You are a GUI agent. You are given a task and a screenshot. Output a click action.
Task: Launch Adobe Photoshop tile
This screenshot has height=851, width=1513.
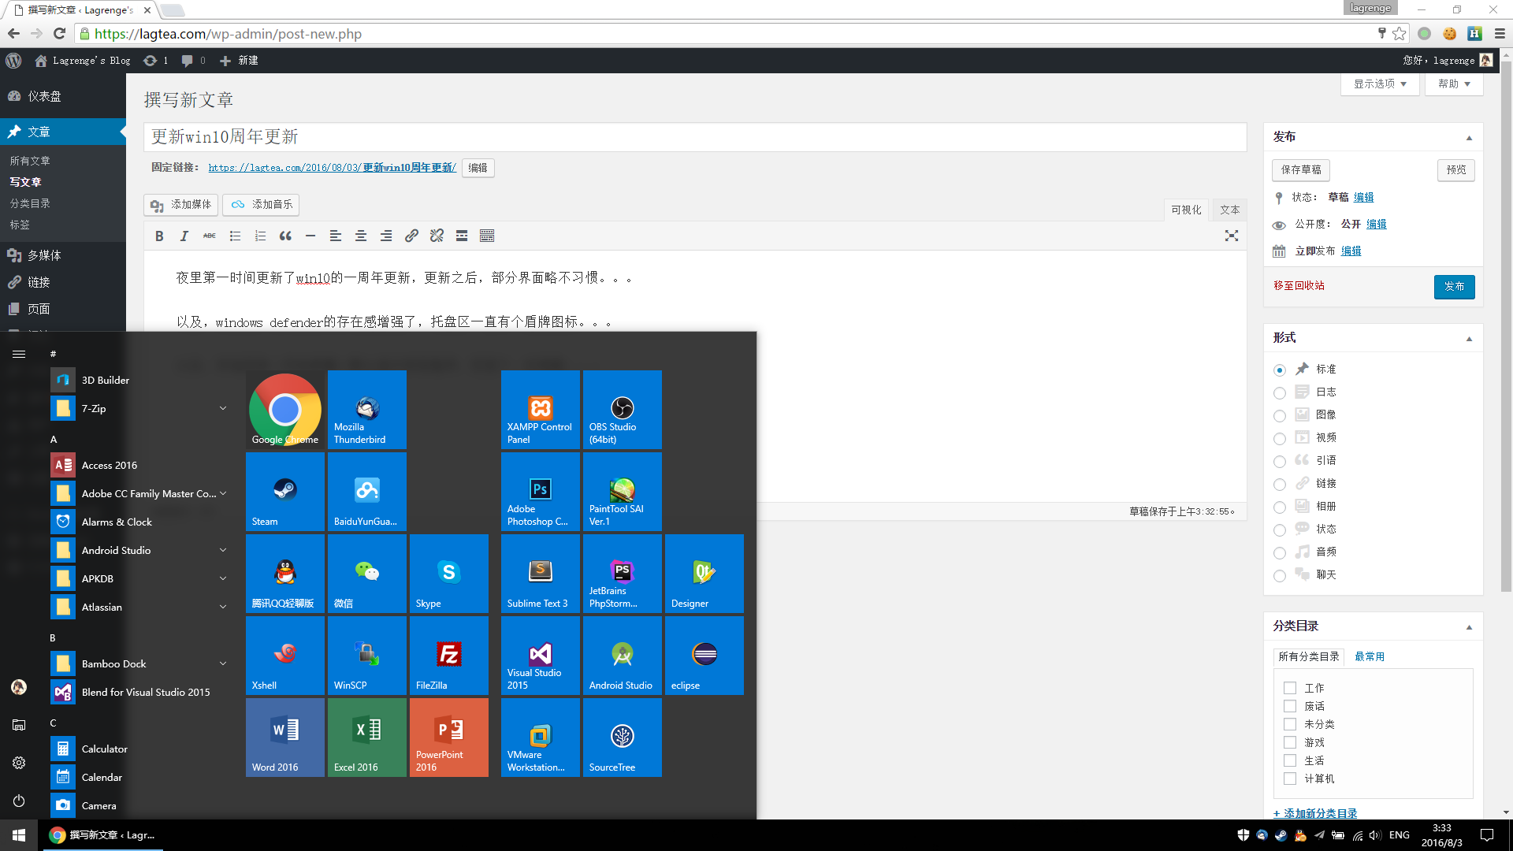coord(541,492)
